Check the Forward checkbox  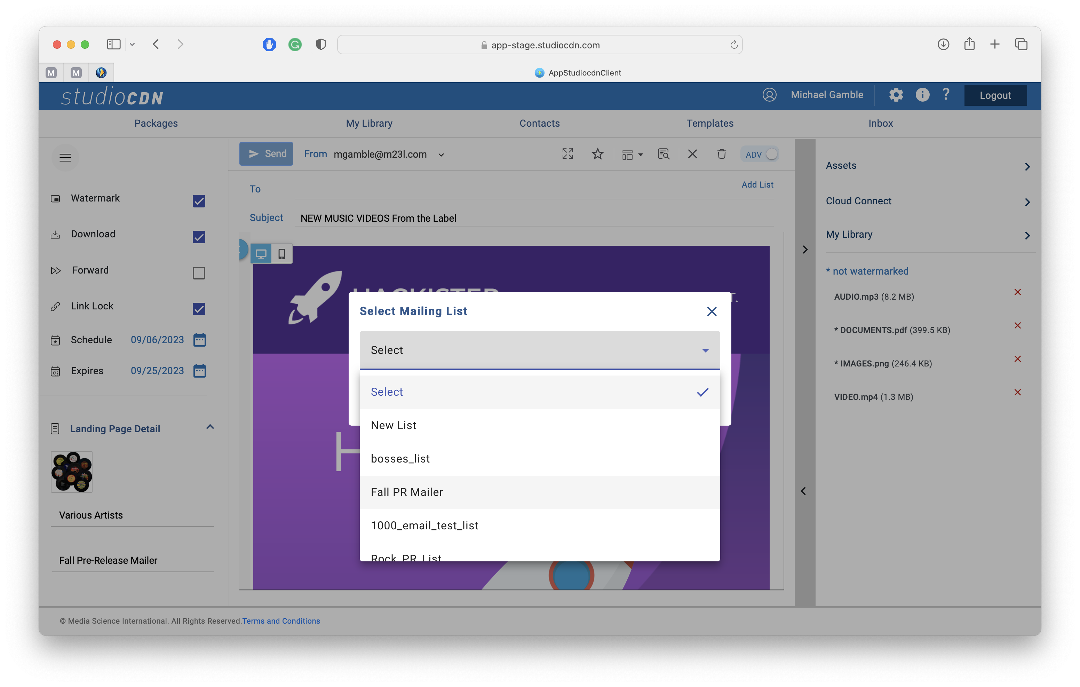pos(199,273)
